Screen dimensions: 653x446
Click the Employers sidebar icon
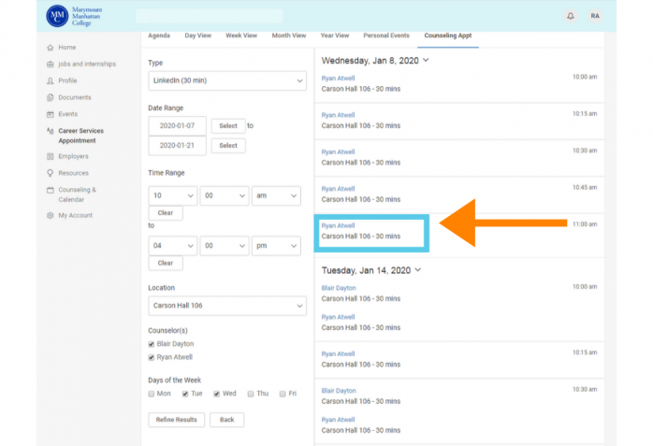click(50, 156)
